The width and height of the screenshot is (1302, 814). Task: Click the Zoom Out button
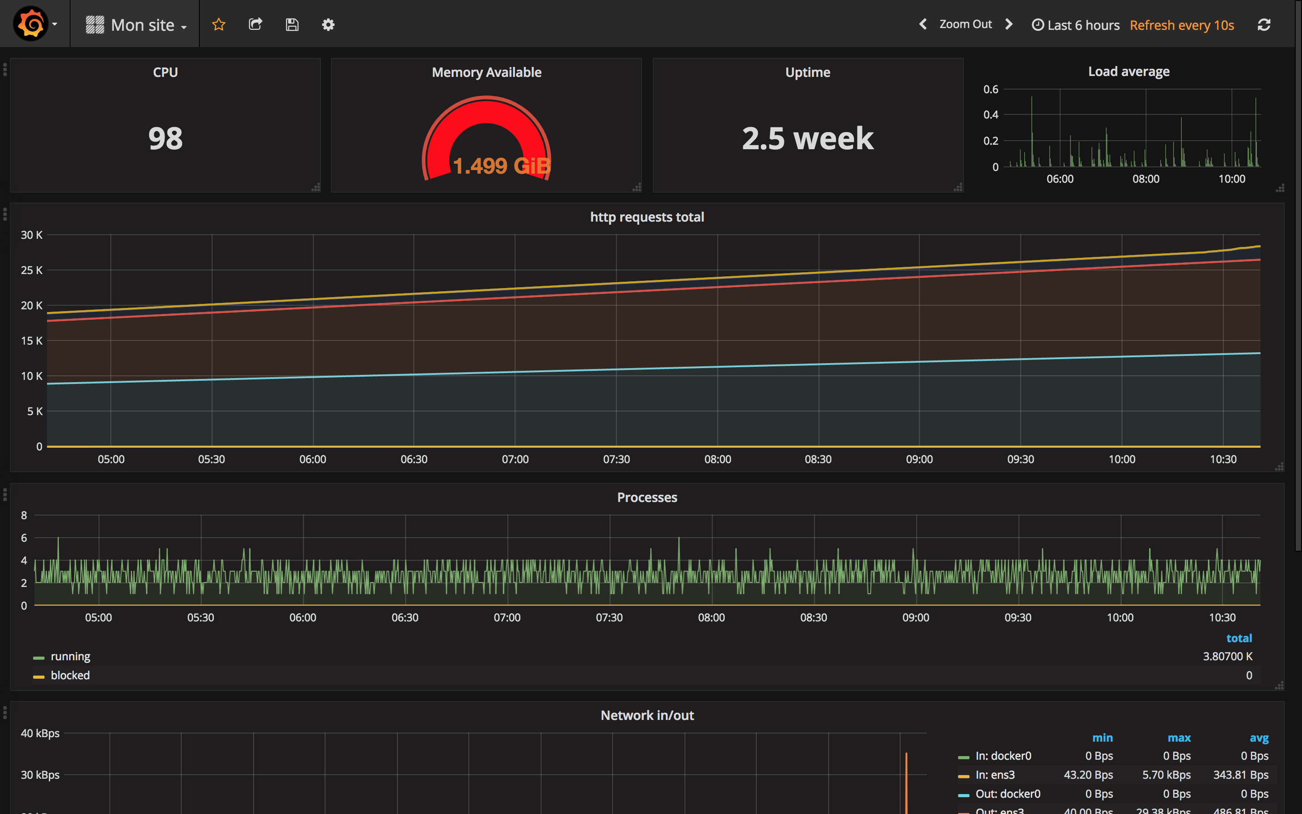[965, 24]
